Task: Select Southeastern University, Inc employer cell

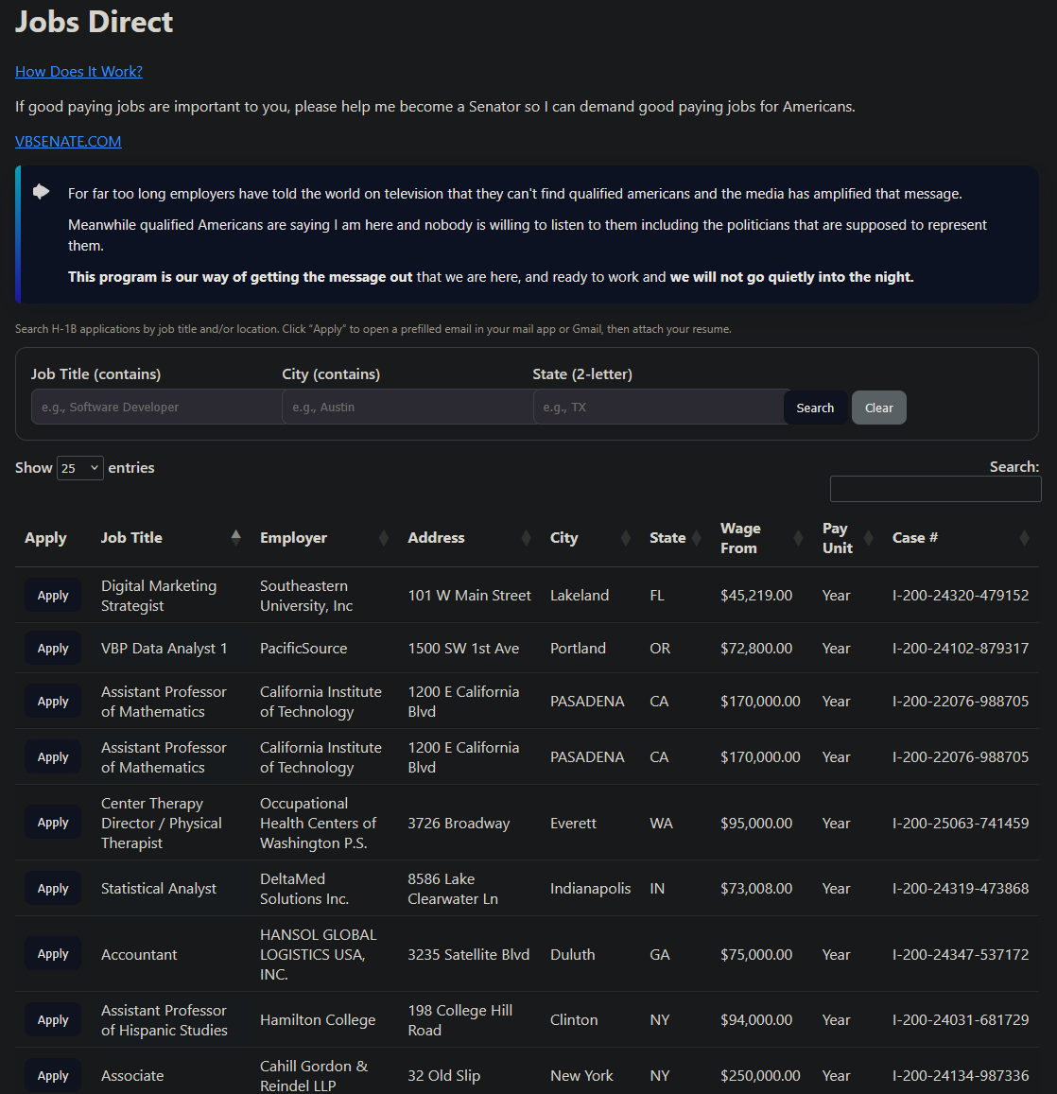Action: (x=306, y=595)
